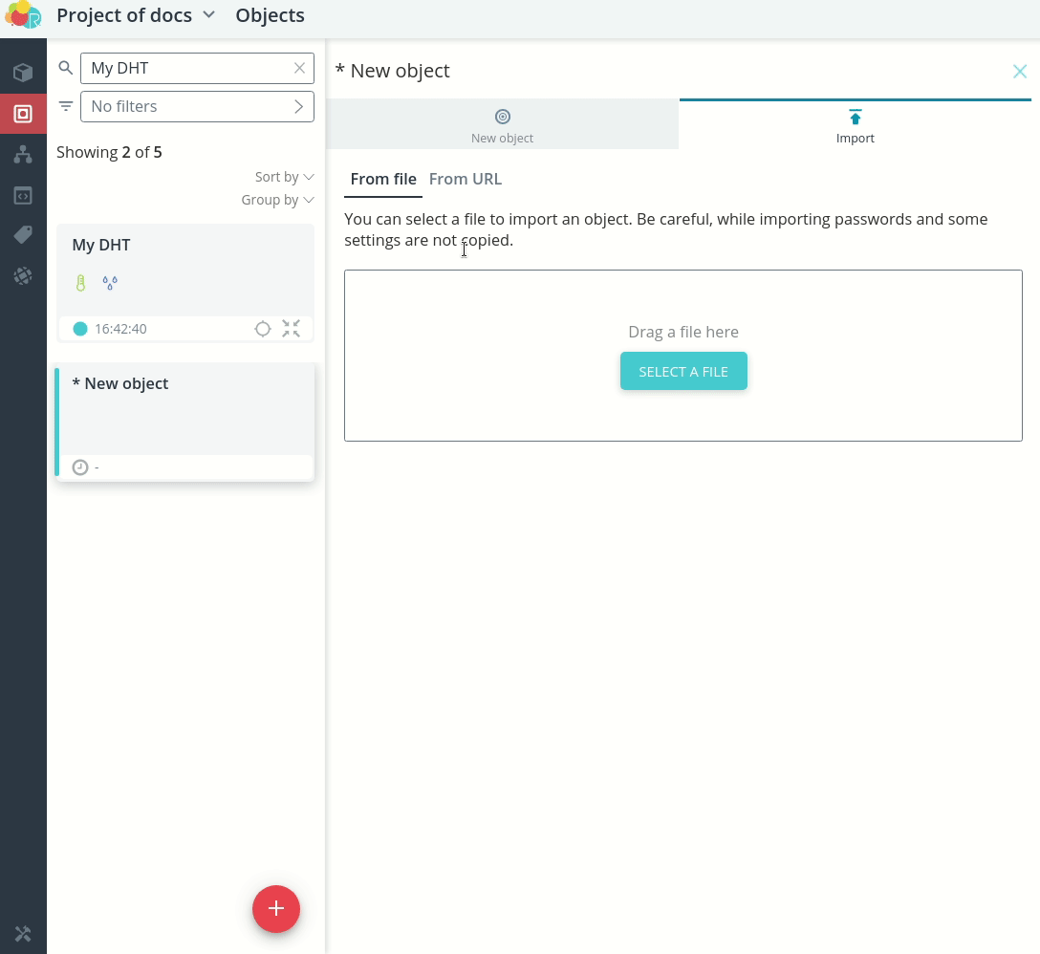This screenshot has width=1040, height=954.
Task: Click the app logo in the top left
Action: coord(23,15)
